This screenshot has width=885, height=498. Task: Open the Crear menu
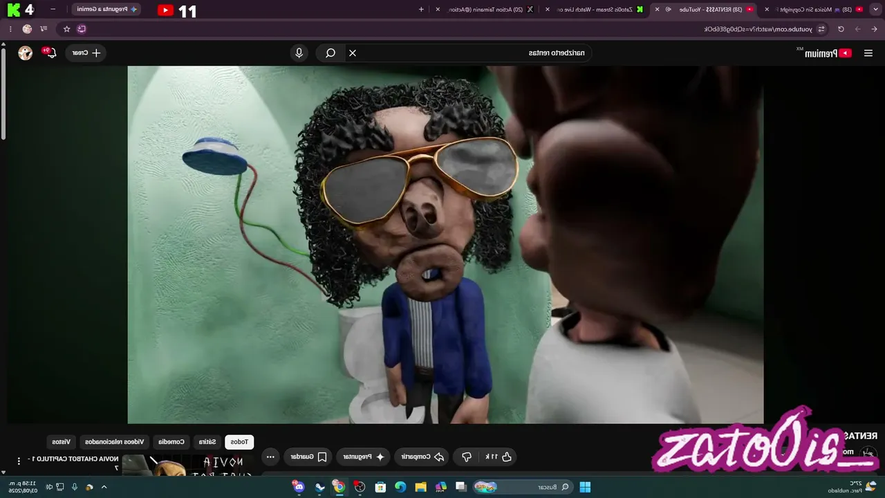tap(86, 53)
